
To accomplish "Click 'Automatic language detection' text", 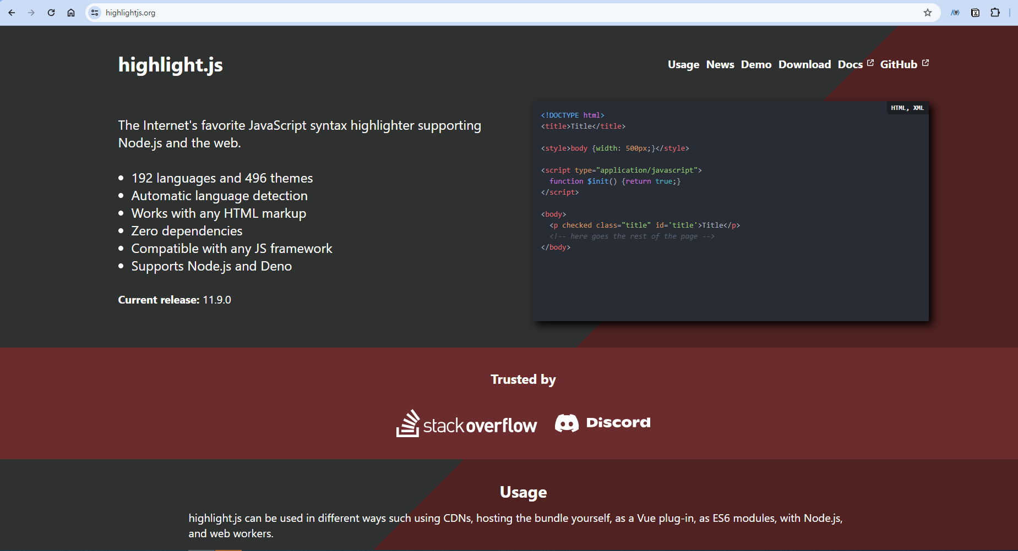I will (219, 196).
